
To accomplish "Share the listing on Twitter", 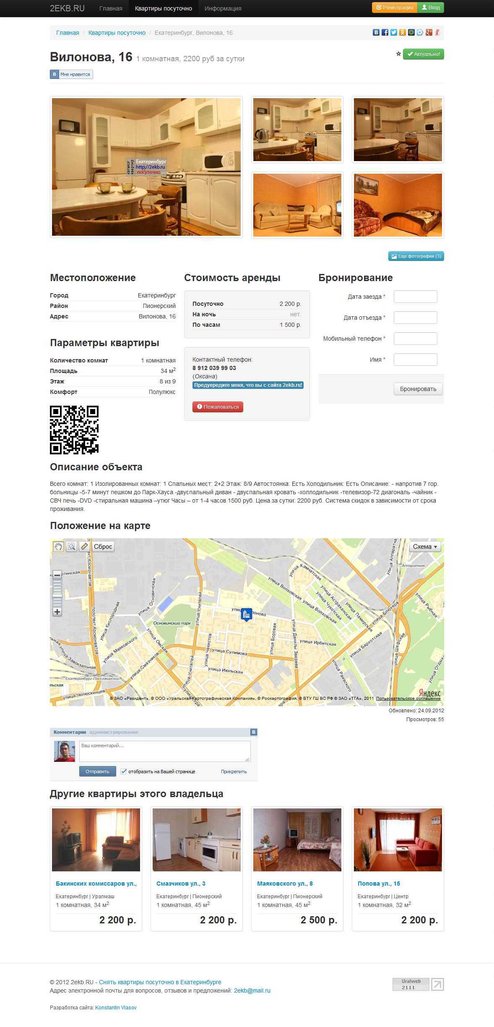I will click(394, 32).
